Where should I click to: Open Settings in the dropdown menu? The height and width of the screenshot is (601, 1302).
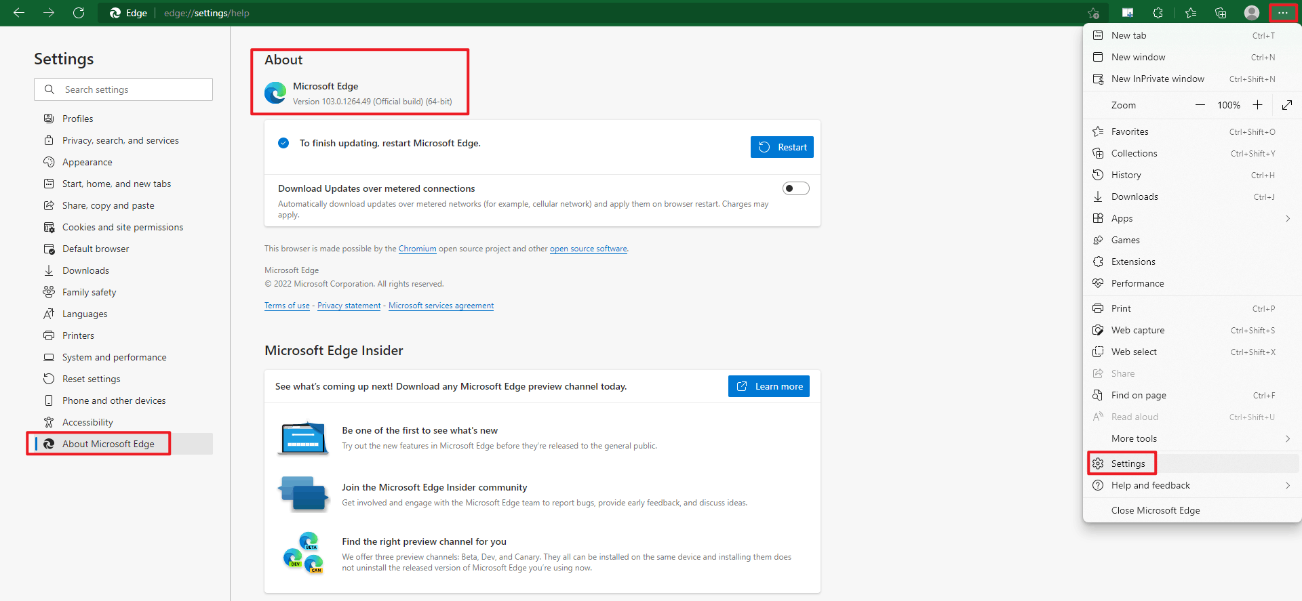coord(1191,463)
